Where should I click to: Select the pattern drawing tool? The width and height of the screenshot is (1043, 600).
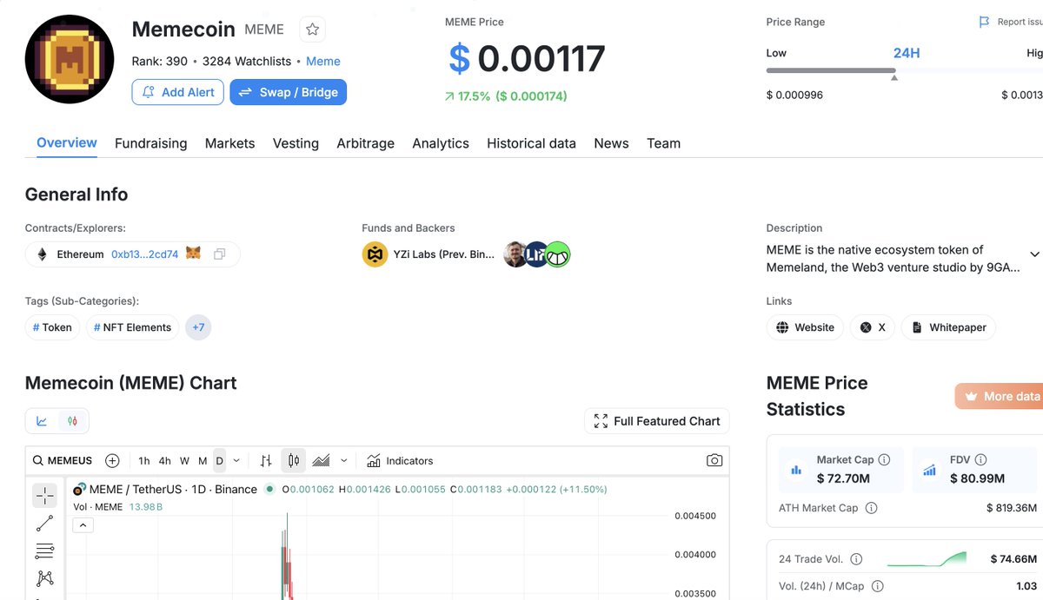click(x=45, y=578)
